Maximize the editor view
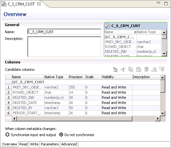Viewport: 171px width, 148px height. tap(166, 4)
